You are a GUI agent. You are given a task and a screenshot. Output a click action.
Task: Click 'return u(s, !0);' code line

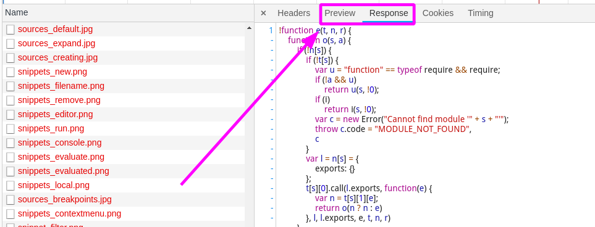pos(352,89)
